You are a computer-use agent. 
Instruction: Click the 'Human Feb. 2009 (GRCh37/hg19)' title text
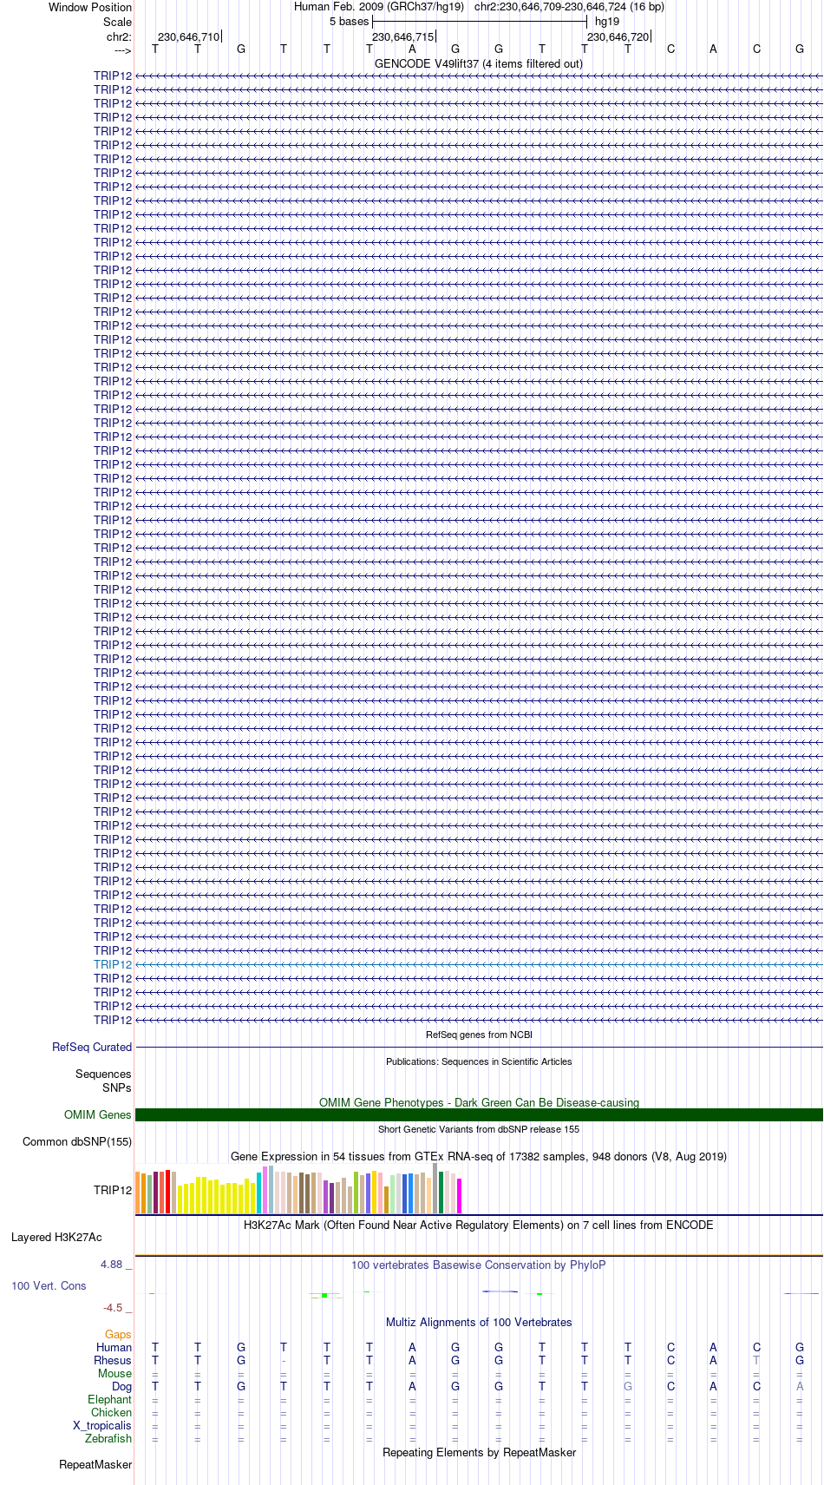pyautogui.click(x=378, y=7)
